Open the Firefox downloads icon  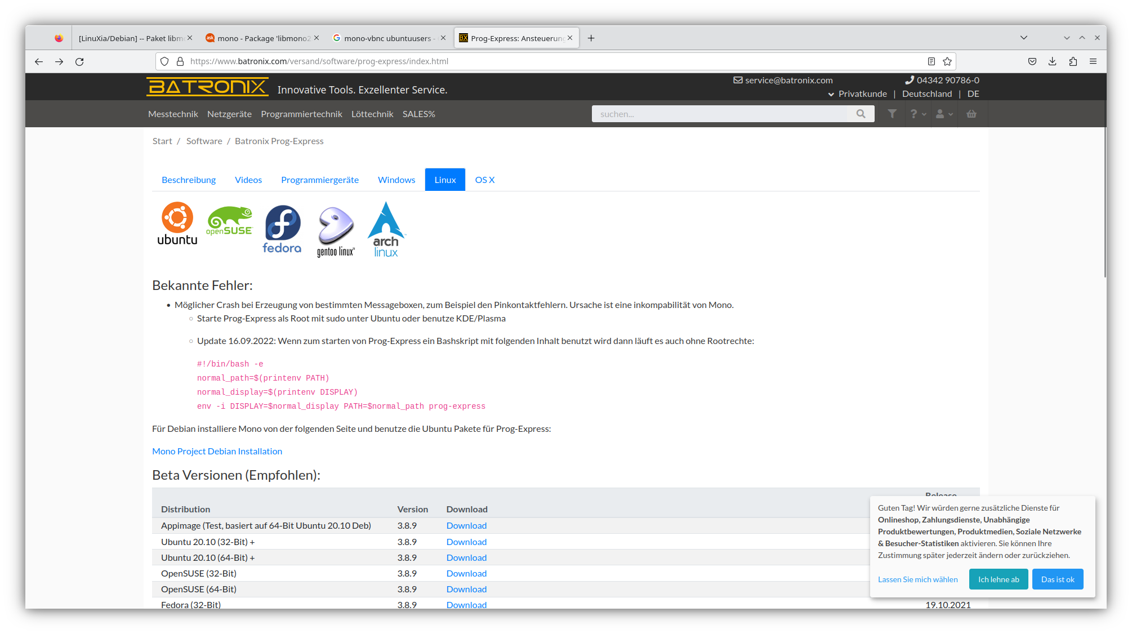(1052, 61)
